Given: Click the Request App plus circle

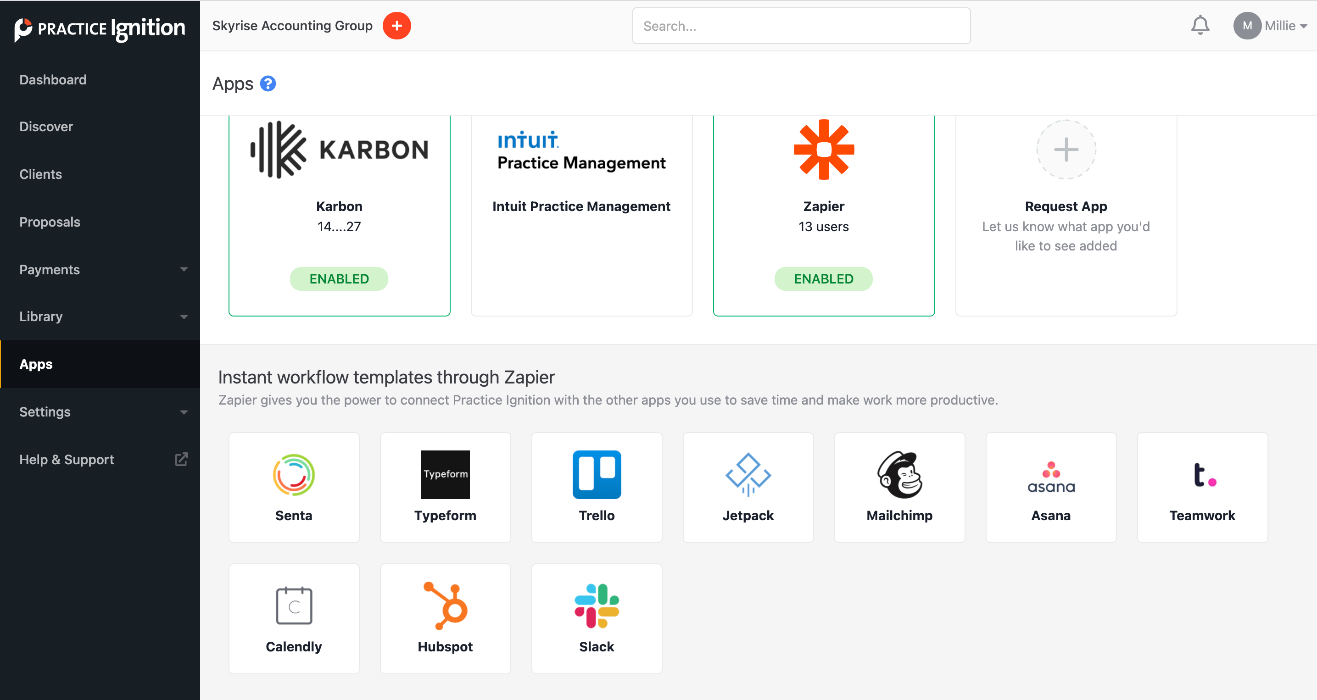Looking at the screenshot, I should tap(1066, 150).
